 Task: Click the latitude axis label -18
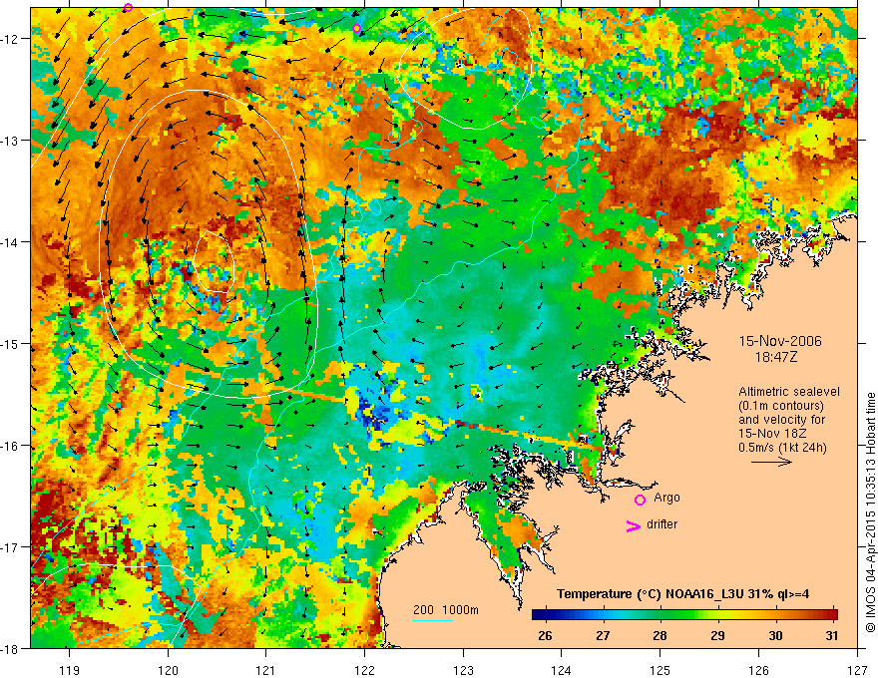coord(11,649)
